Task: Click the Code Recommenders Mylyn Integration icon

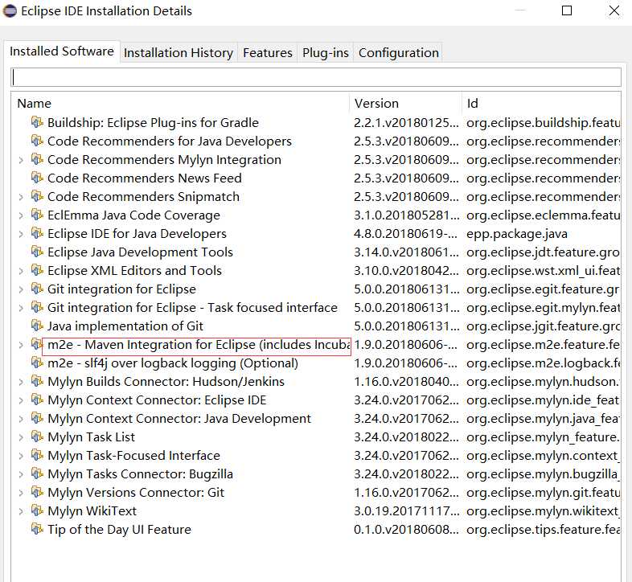Action: click(37, 159)
